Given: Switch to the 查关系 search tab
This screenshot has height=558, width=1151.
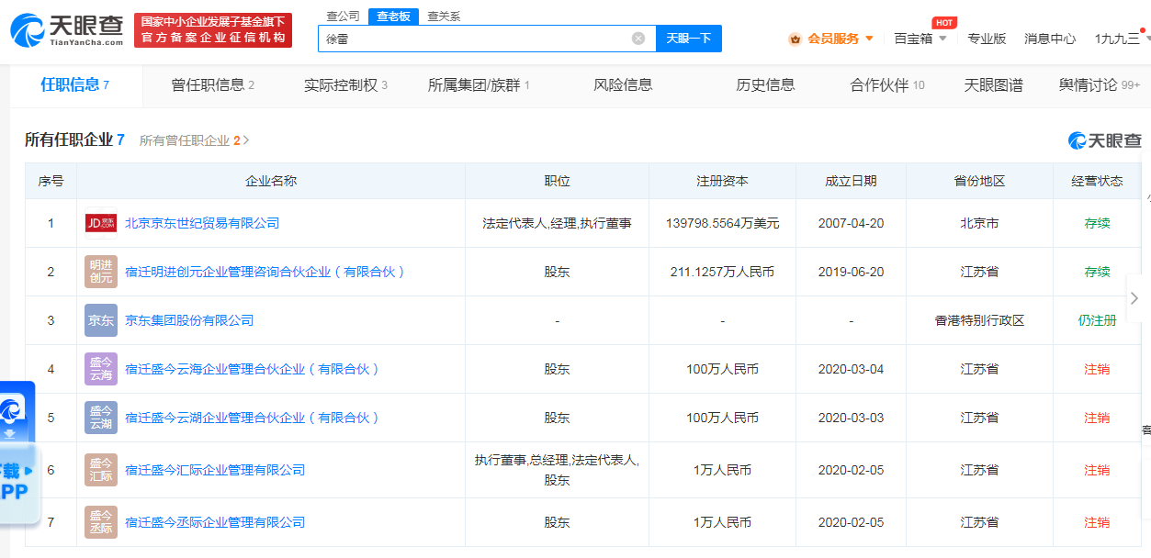Looking at the screenshot, I should point(444,17).
